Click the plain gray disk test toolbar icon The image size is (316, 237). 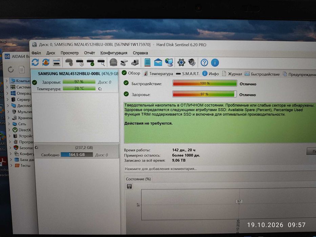click(x=69, y=63)
